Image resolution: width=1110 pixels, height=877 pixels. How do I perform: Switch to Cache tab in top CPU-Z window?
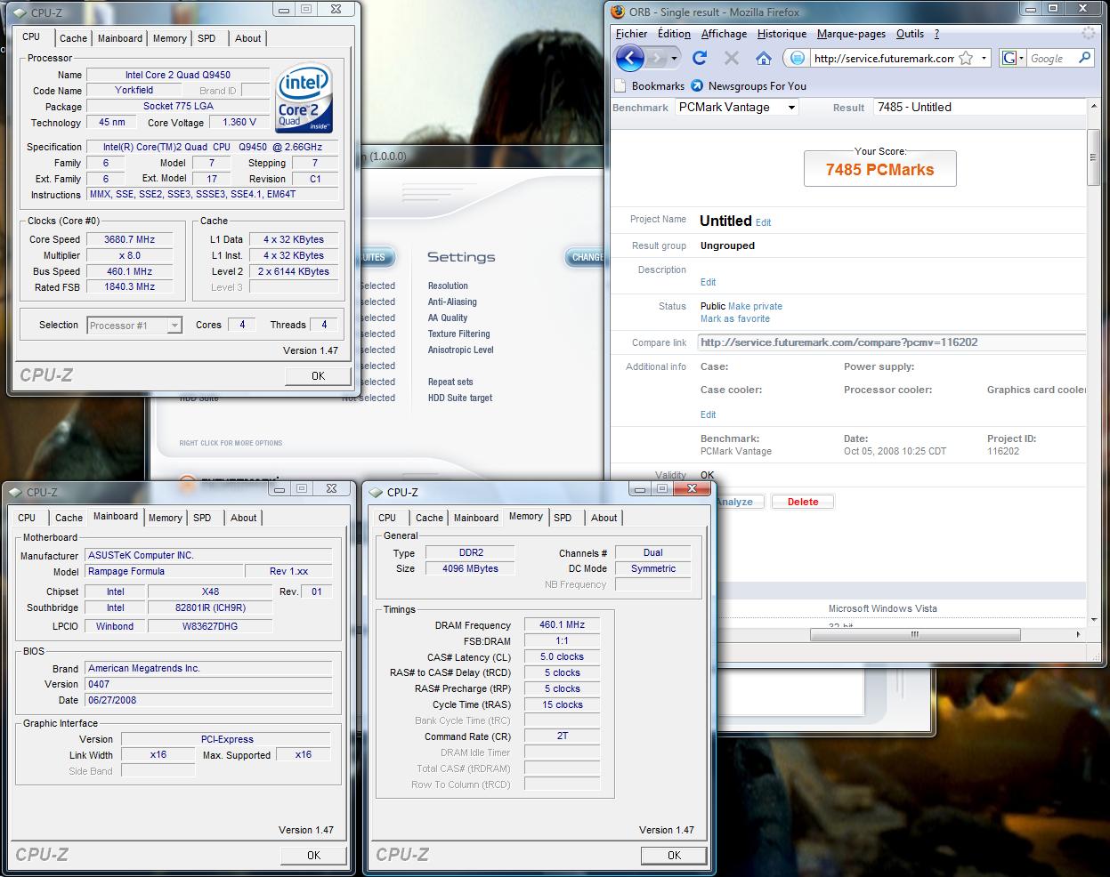(x=73, y=38)
